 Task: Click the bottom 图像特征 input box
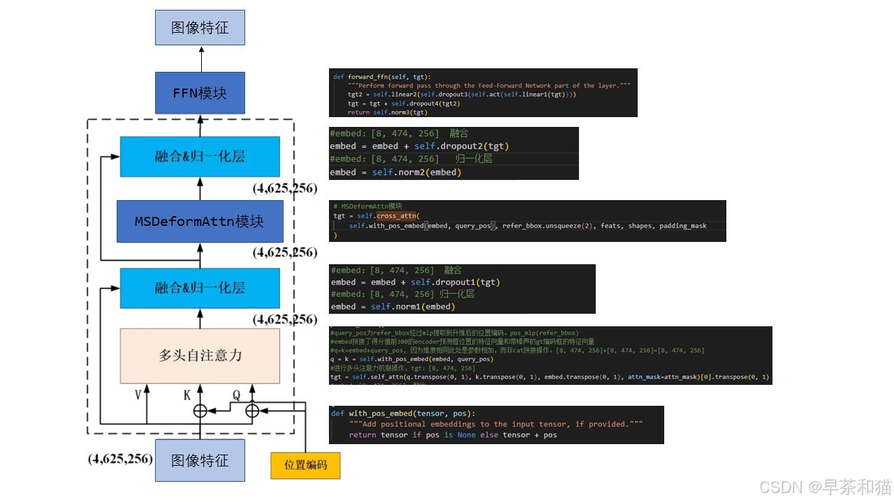pyautogui.click(x=200, y=460)
